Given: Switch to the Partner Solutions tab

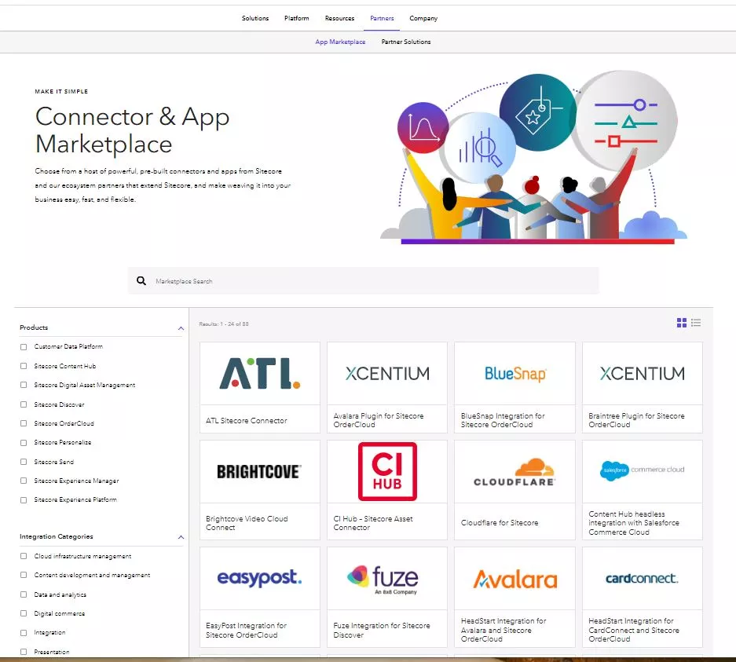Looking at the screenshot, I should tap(406, 42).
